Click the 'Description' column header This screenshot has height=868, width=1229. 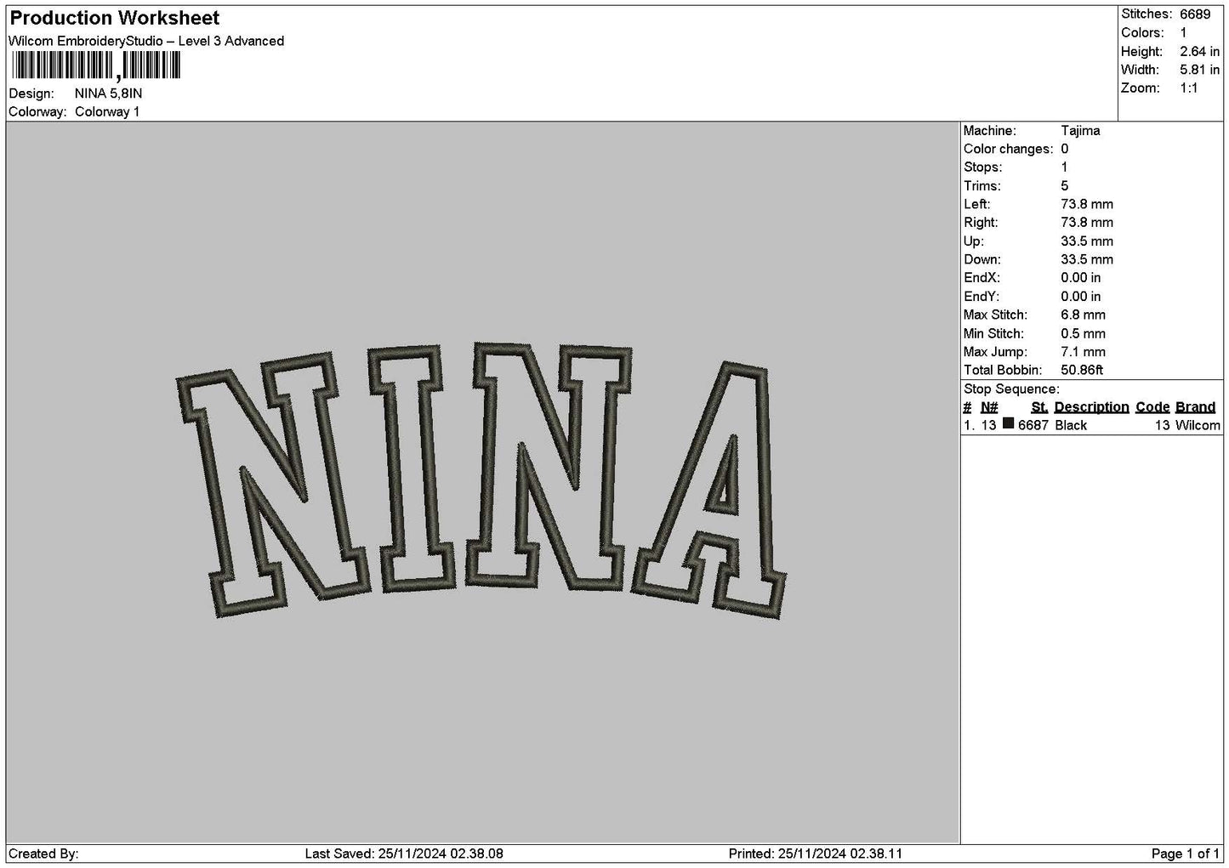click(1092, 407)
